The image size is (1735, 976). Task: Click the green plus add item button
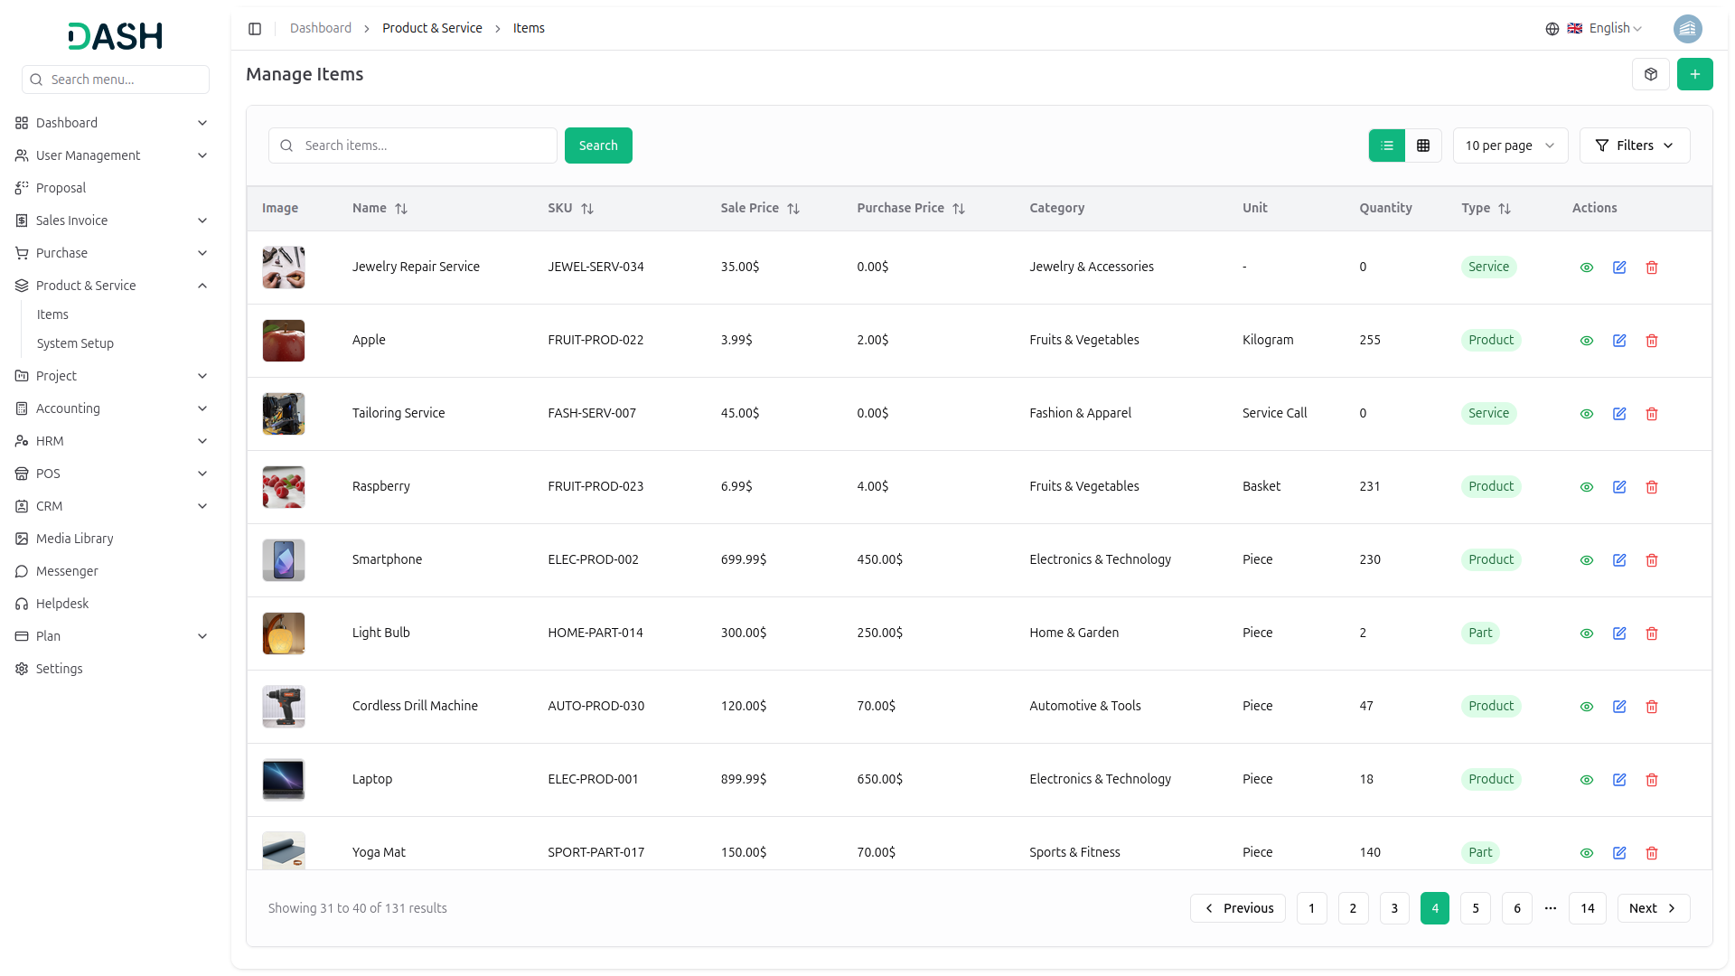click(x=1694, y=74)
